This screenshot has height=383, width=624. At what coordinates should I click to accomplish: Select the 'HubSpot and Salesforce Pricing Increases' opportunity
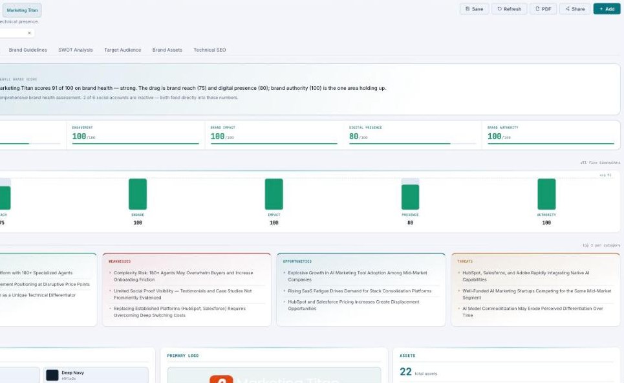click(x=361, y=305)
